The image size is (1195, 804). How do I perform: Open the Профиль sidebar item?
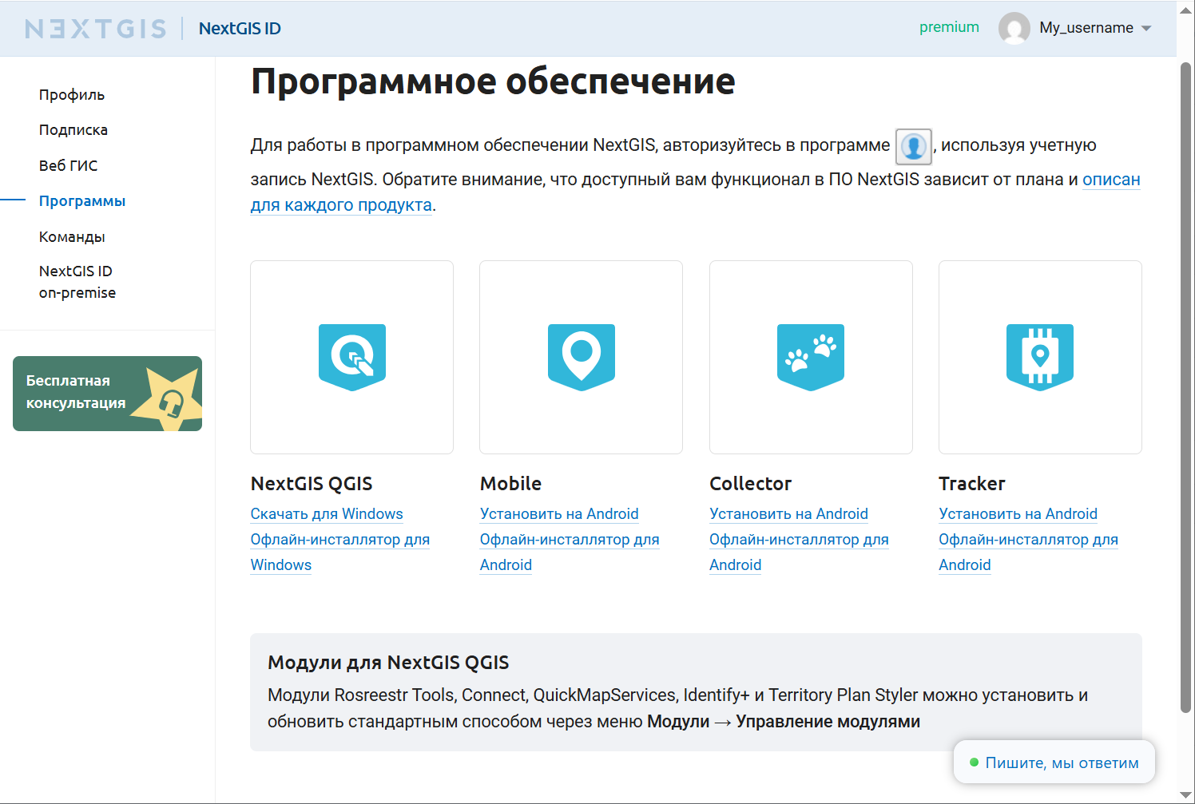click(x=72, y=95)
